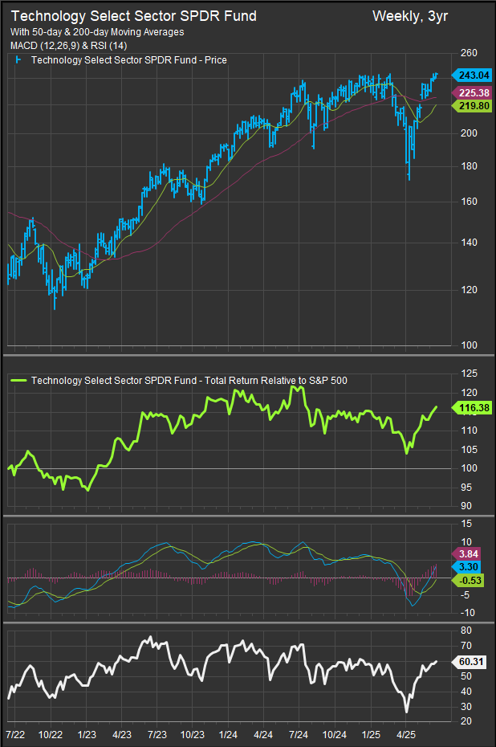Click the 30 RSI axis label

[466, 707]
